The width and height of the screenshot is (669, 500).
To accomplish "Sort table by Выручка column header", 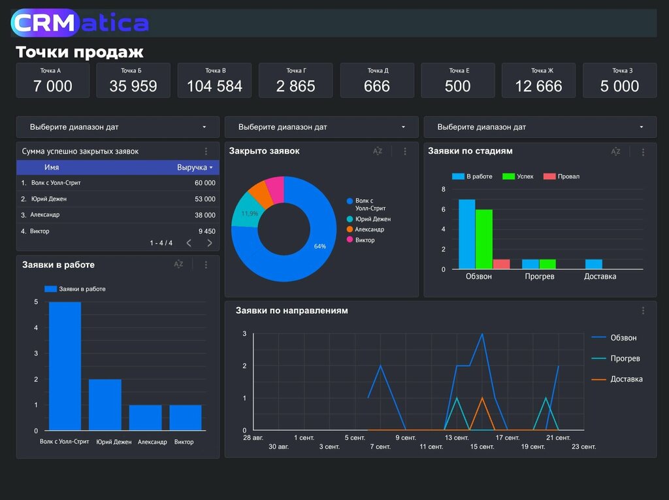I will [195, 167].
